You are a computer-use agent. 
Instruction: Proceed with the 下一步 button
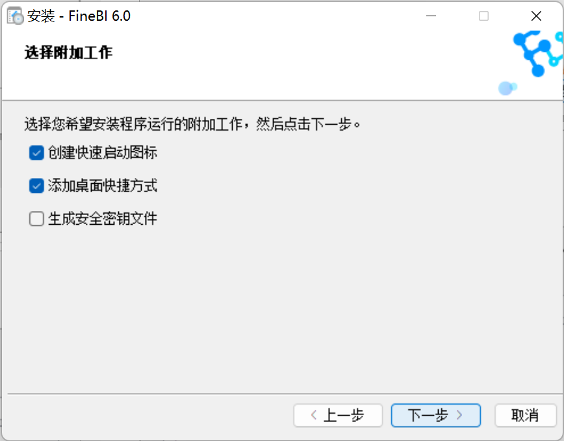435,416
